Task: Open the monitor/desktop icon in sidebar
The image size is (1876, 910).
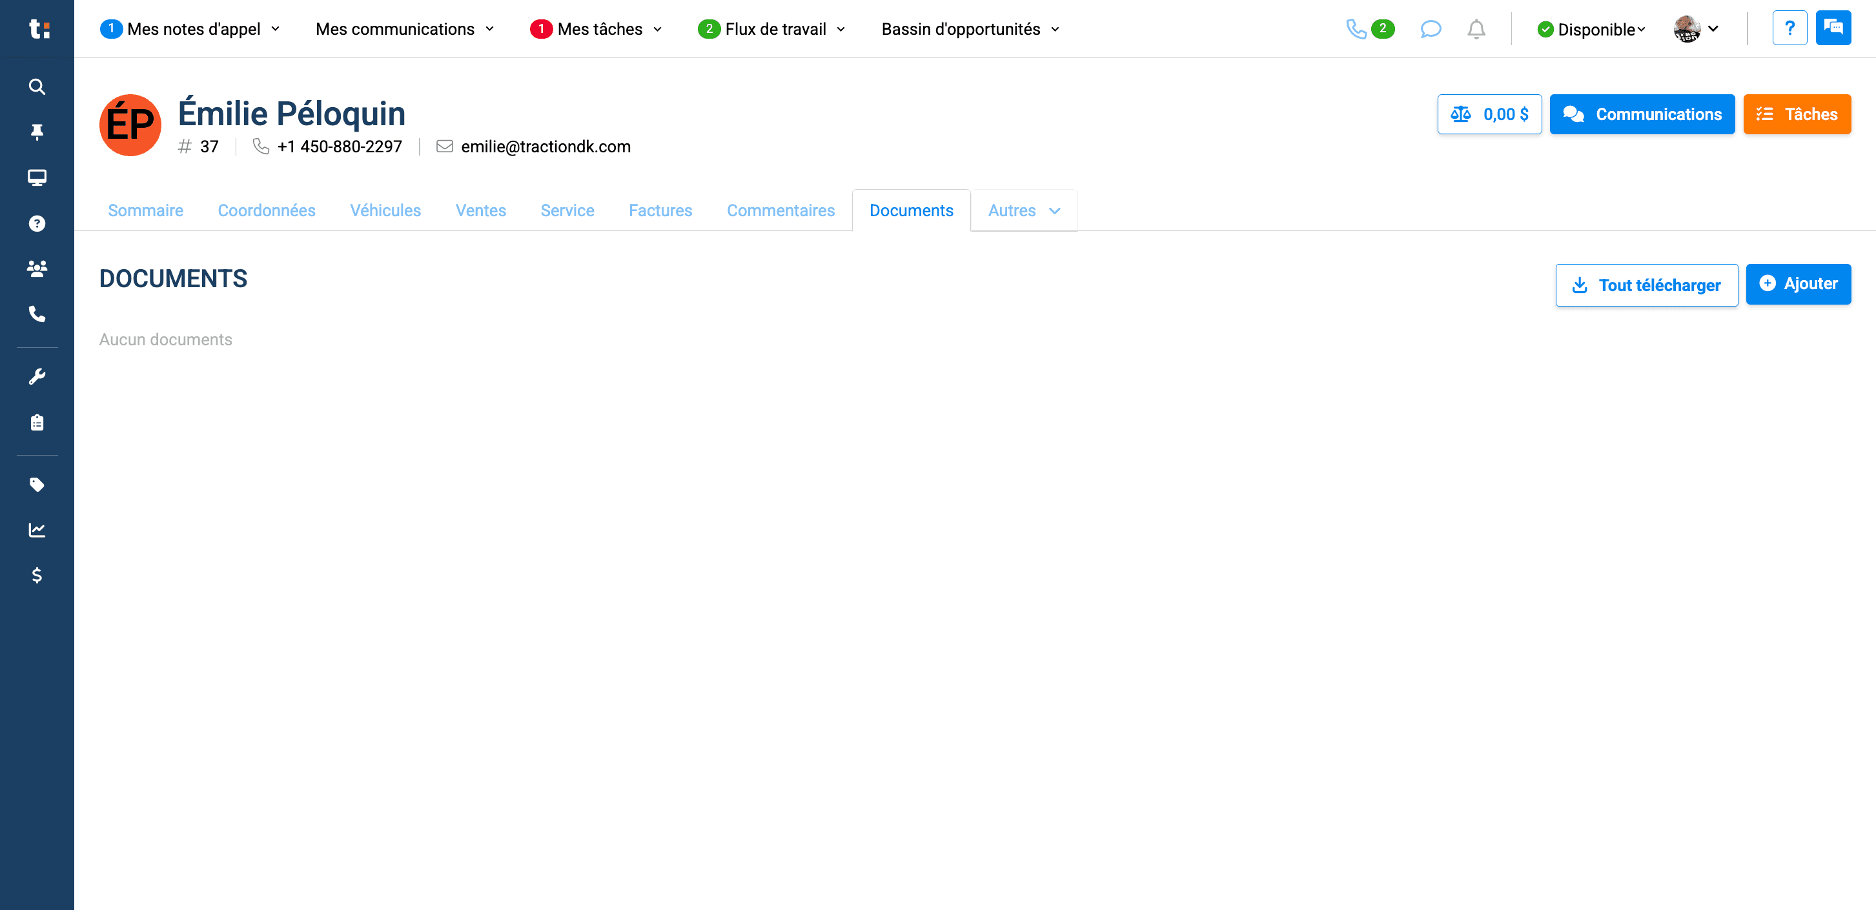Action: click(36, 177)
